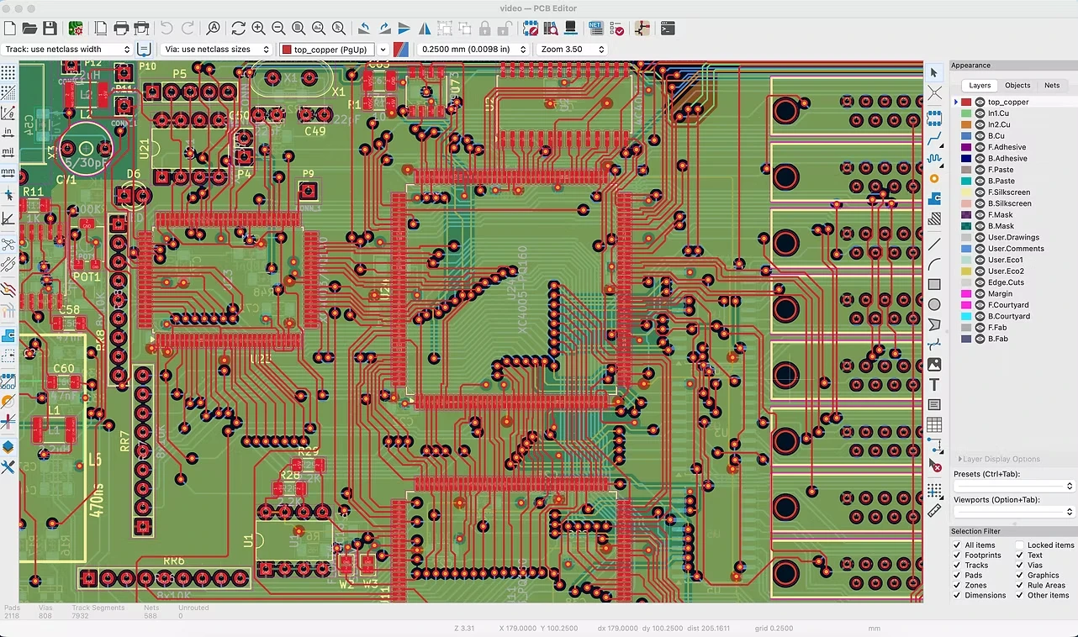Uncheck Footprints in Selection Filter
This screenshot has width=1078, height=637.
tap(957, 555)
